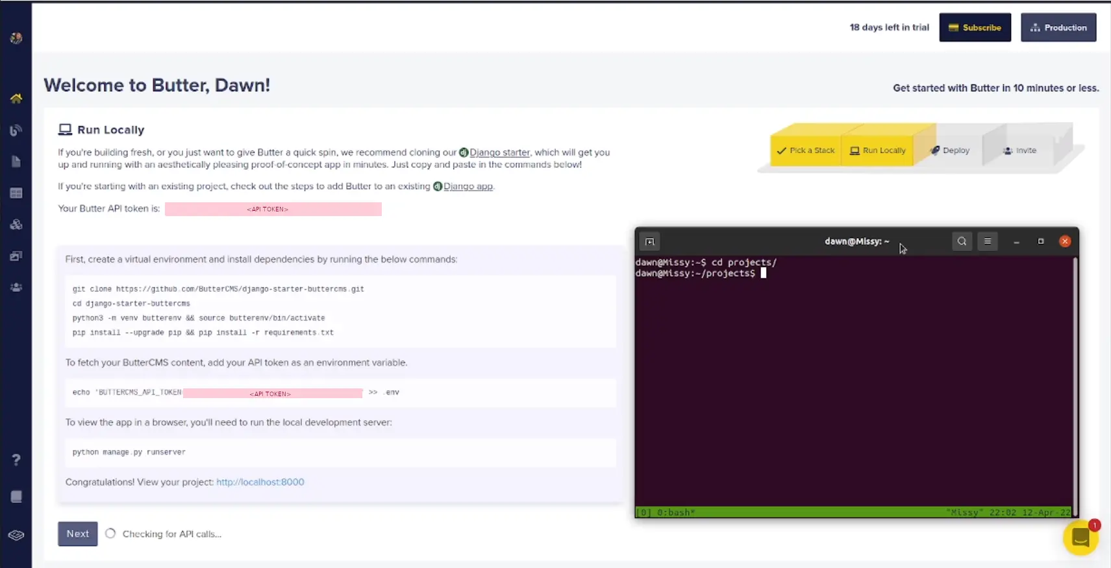
Task: Maximize the terminal window
Action: point(1041,241)
